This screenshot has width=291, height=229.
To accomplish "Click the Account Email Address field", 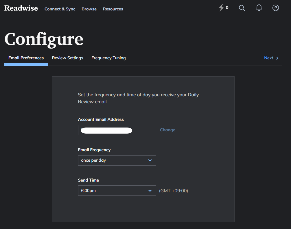I will (x=117, y=130).
